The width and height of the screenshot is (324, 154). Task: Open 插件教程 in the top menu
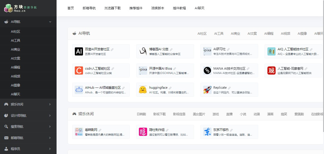[x=179, y=8]
